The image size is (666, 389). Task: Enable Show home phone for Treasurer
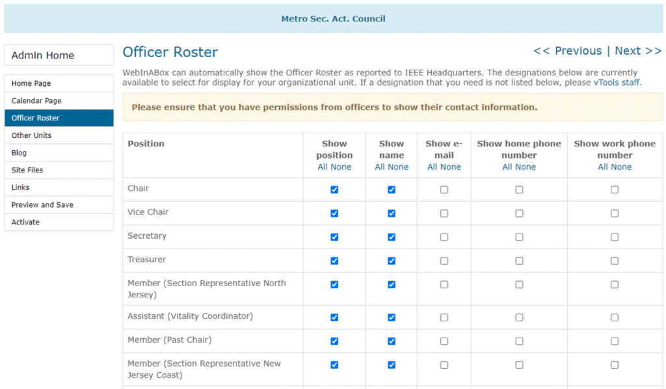519,261
